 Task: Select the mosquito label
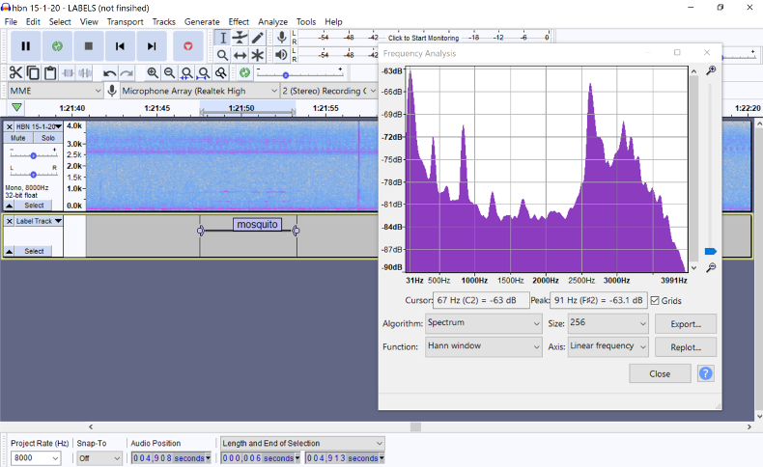[258, 224]
